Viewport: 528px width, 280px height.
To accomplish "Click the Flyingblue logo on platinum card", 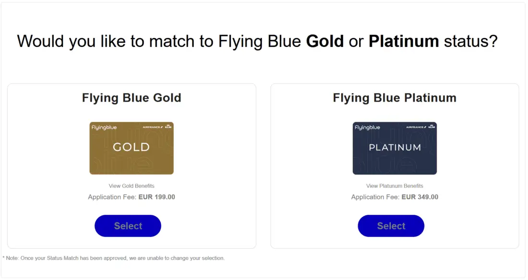I will click(367, 128).
